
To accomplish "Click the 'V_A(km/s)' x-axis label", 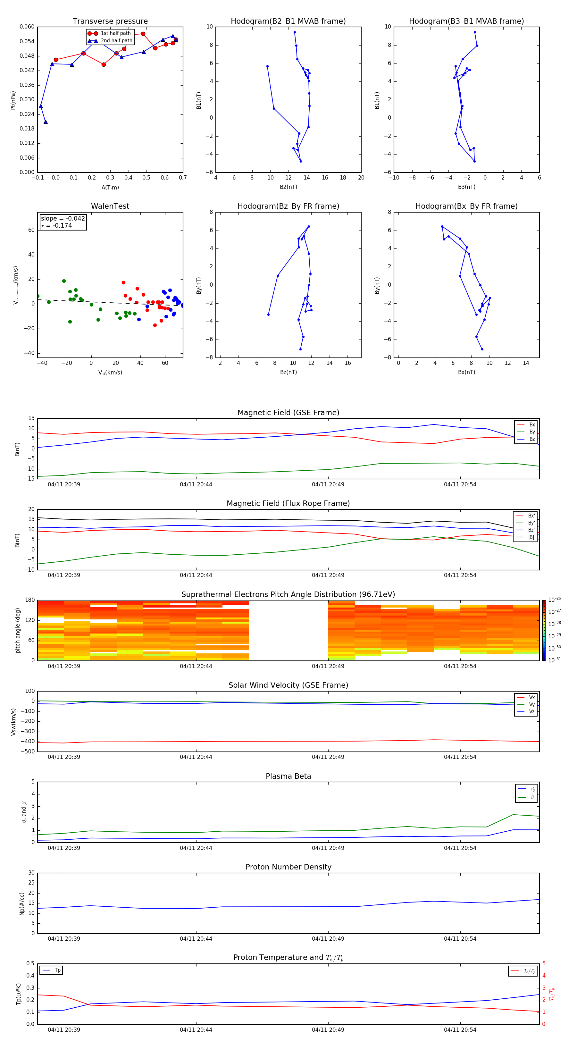I will click(110, 373).
